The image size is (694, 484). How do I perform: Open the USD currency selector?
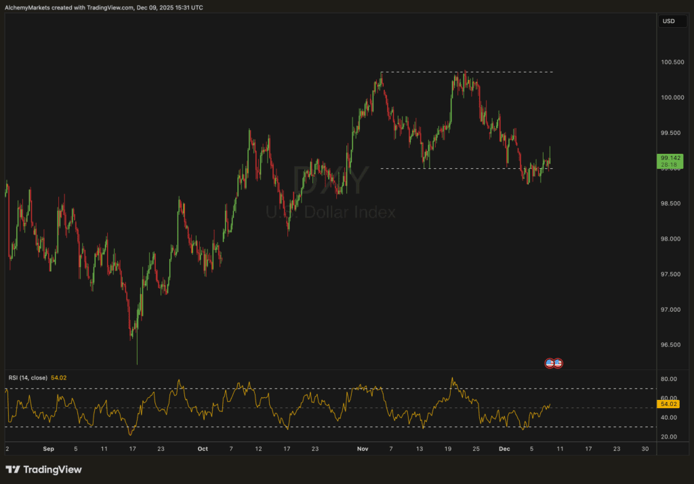[x=668, y=21]
